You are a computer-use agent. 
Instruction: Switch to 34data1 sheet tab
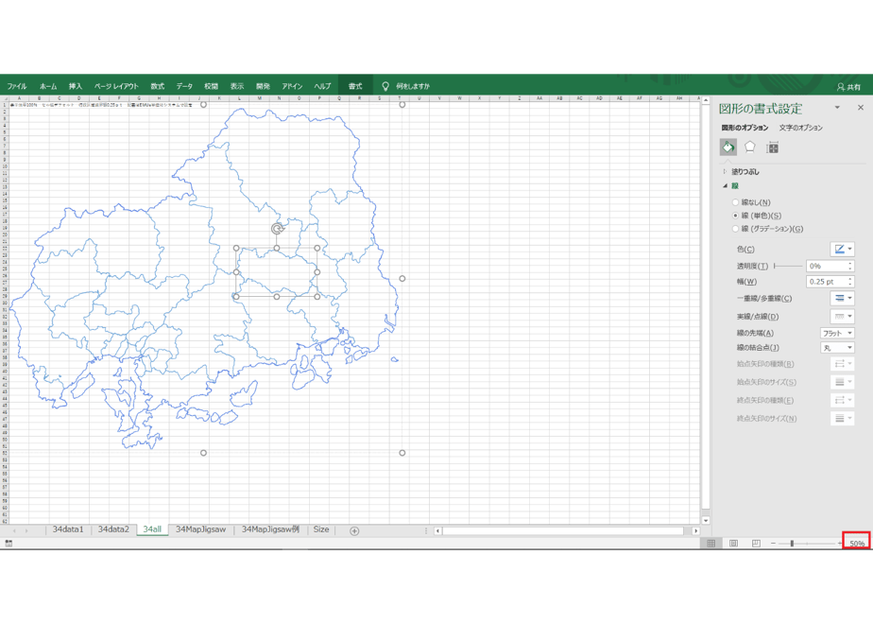68,529
